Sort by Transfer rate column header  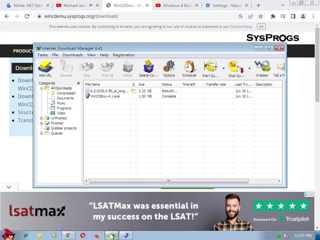tap(219, 84)
